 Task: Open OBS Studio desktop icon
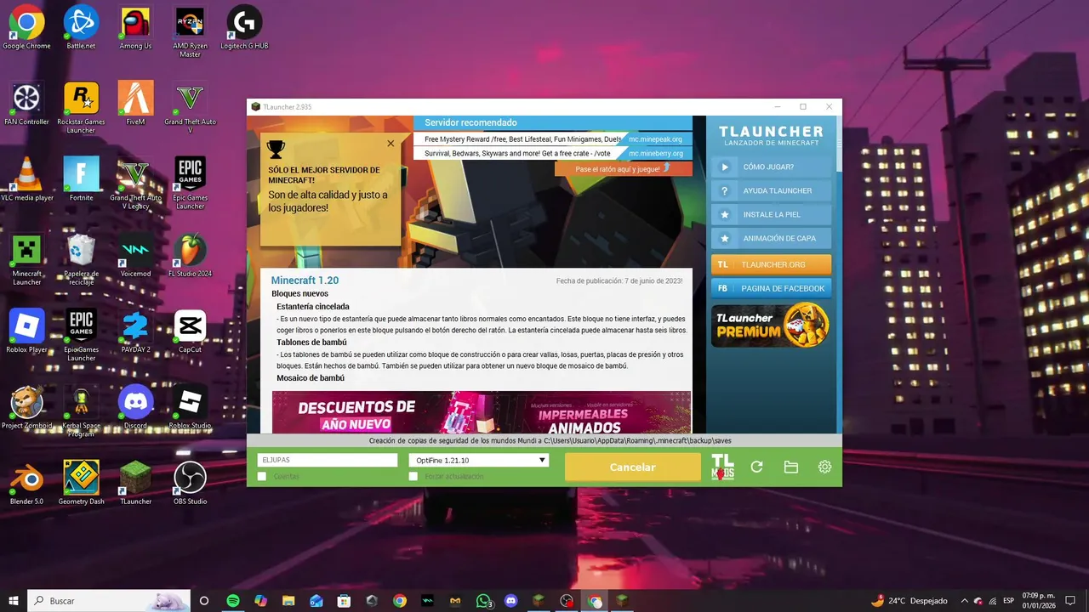(x=190, y=482)
